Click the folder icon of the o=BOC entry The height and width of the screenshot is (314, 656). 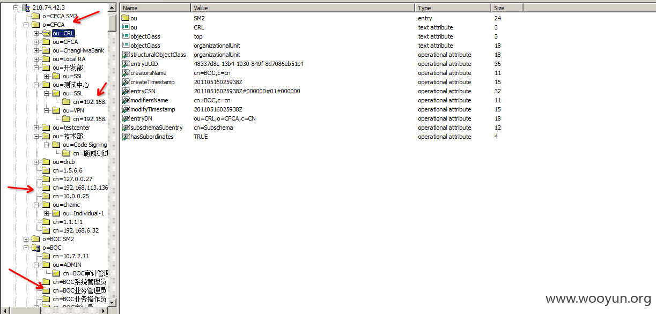[x=36, y=248]
